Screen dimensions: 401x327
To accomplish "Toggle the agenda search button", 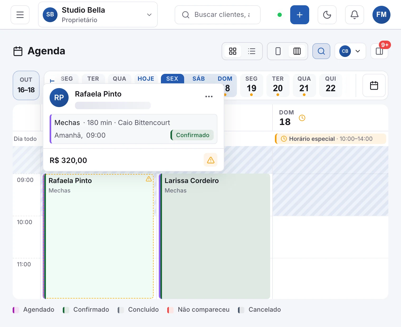I will (321, 51).
